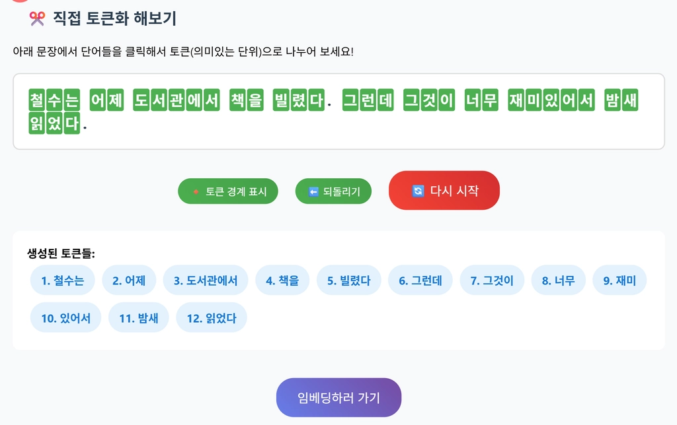Select token chip 7. 그것이

492,280
